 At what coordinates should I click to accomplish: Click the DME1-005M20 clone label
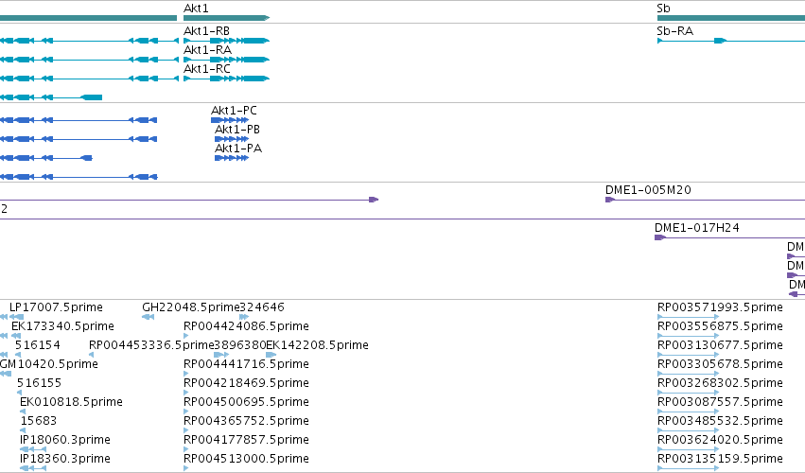pyautogui.click(x=648, y=190)
